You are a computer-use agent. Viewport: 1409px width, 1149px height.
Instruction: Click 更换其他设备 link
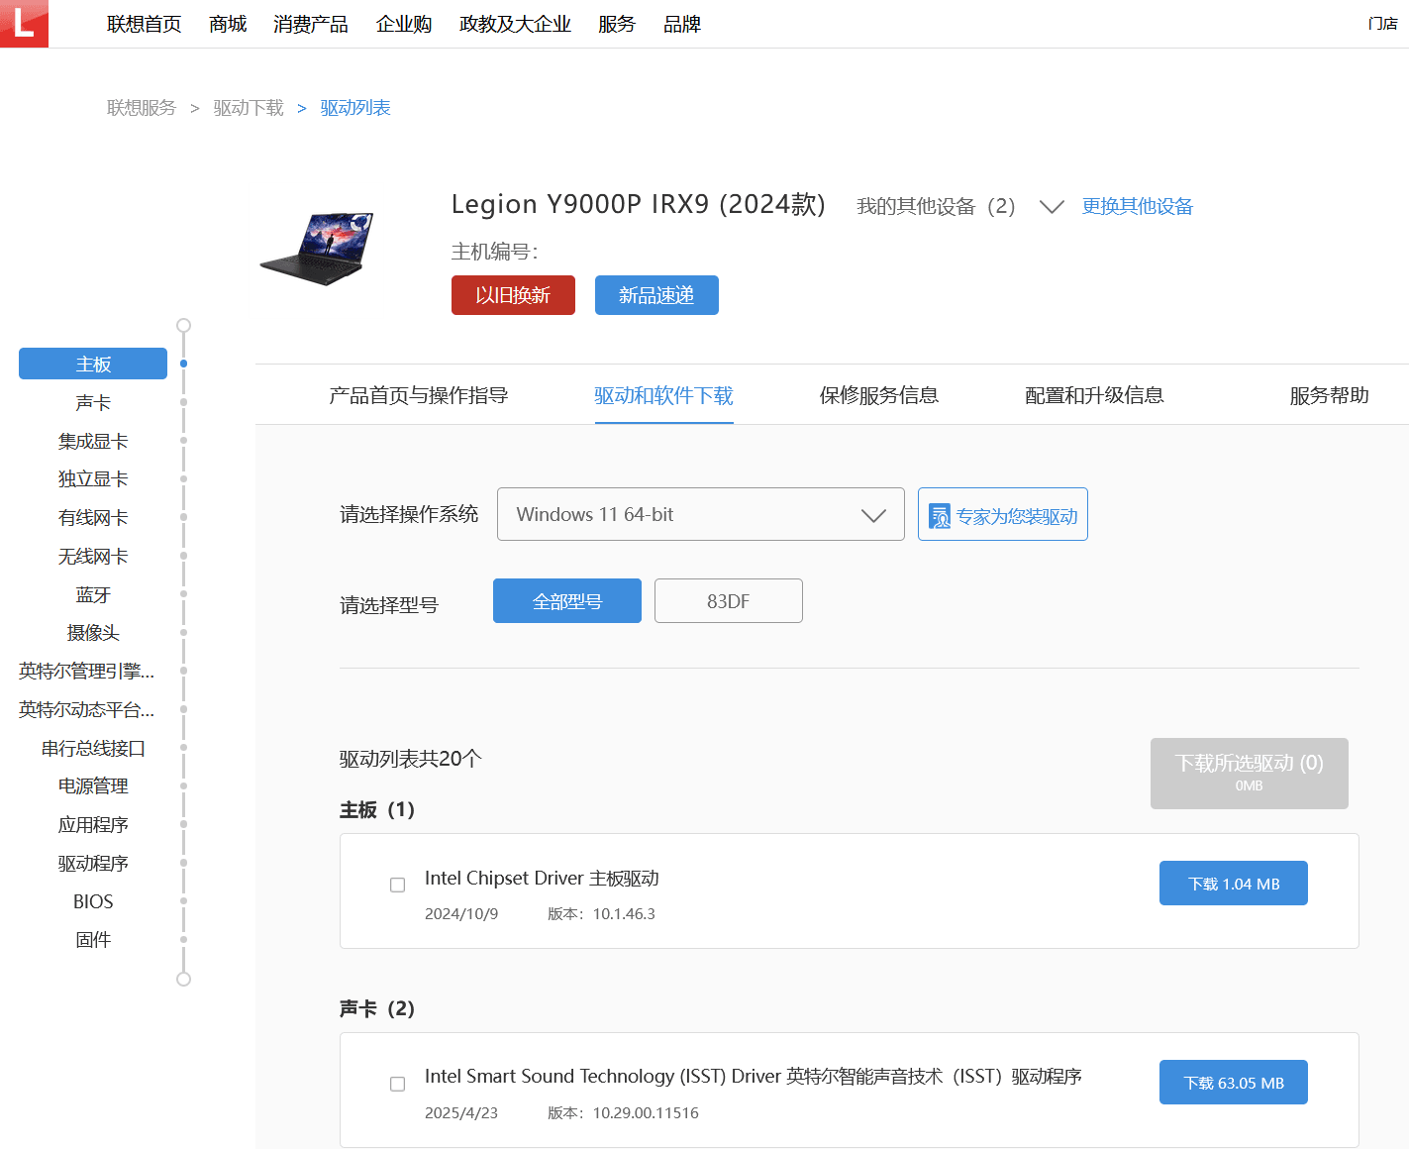click(1138, 206)
